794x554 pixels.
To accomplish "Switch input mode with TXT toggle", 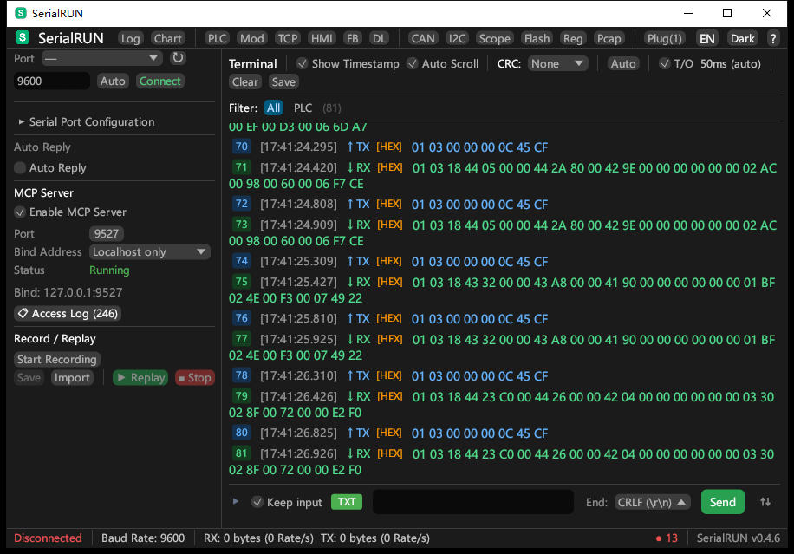I will [347, 502].
